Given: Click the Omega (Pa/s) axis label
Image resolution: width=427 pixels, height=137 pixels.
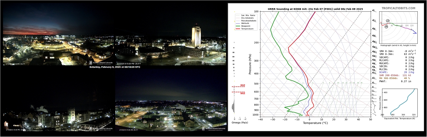Looking at the screenshot, I should pyautogui.click(x=239, y=123).
